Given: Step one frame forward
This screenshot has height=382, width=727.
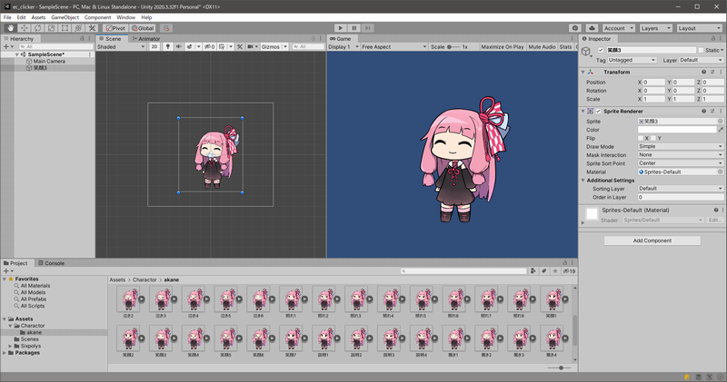Looking at the screenshot, I should (367, 28).
